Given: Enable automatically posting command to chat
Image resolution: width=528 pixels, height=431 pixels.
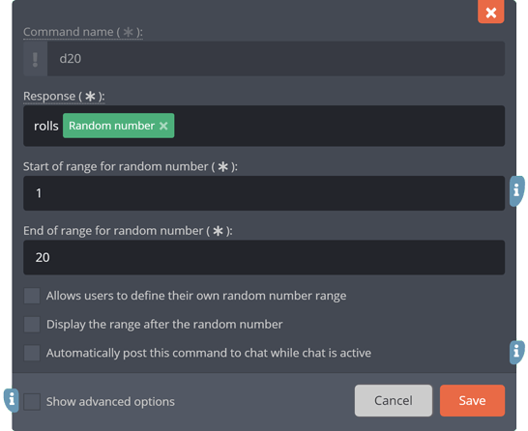Looking at the screenshot, I should coord(32,353).
